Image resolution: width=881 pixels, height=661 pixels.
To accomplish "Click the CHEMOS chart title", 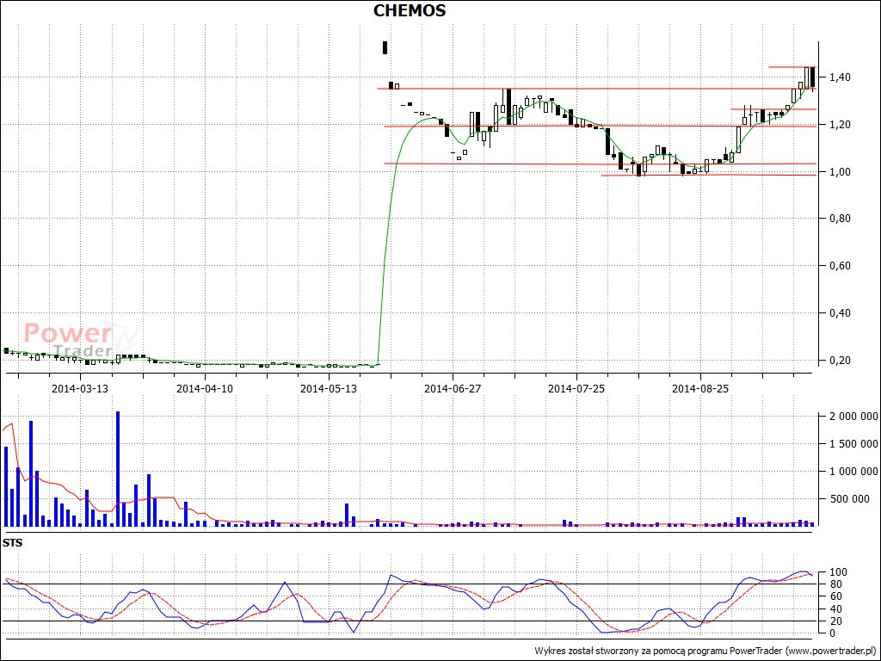I will 410,10.
